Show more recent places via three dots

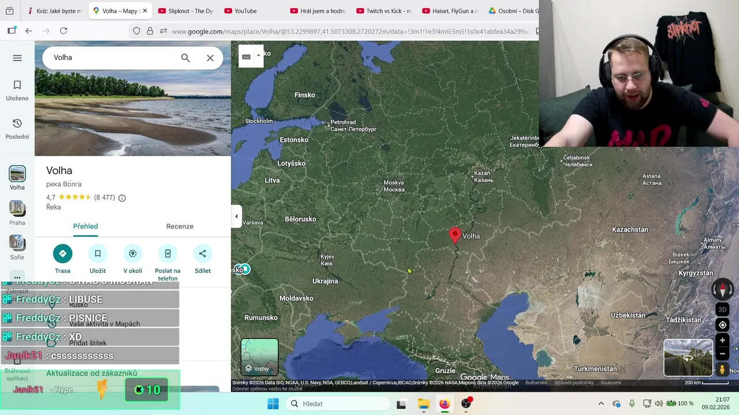[17, 277]
